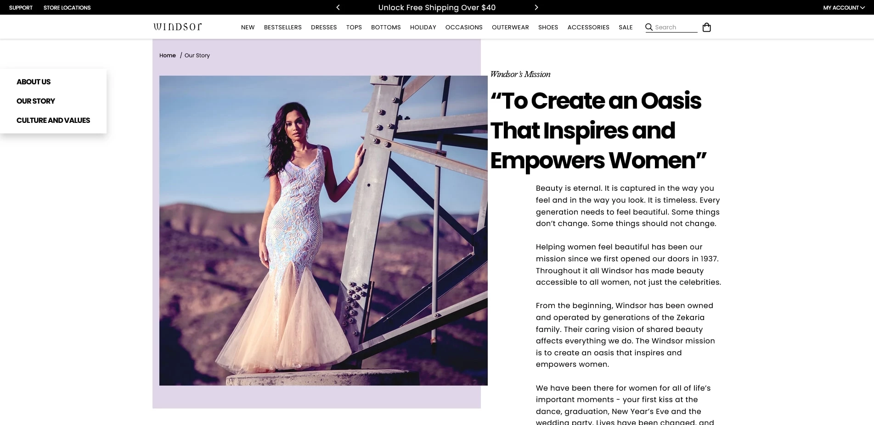This screenshot has height=425, width=874.
Task: Open the Outerwear category
Action: (510, 27)
